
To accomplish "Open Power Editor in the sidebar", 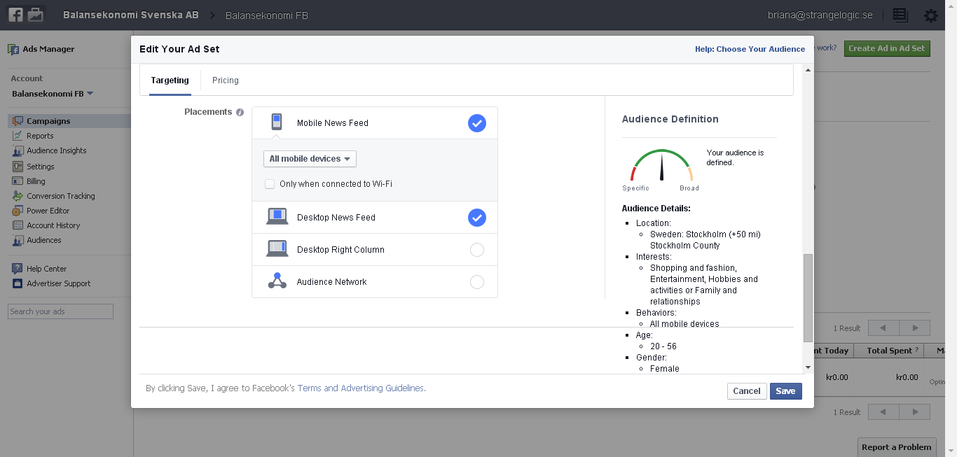I will 48,211.
